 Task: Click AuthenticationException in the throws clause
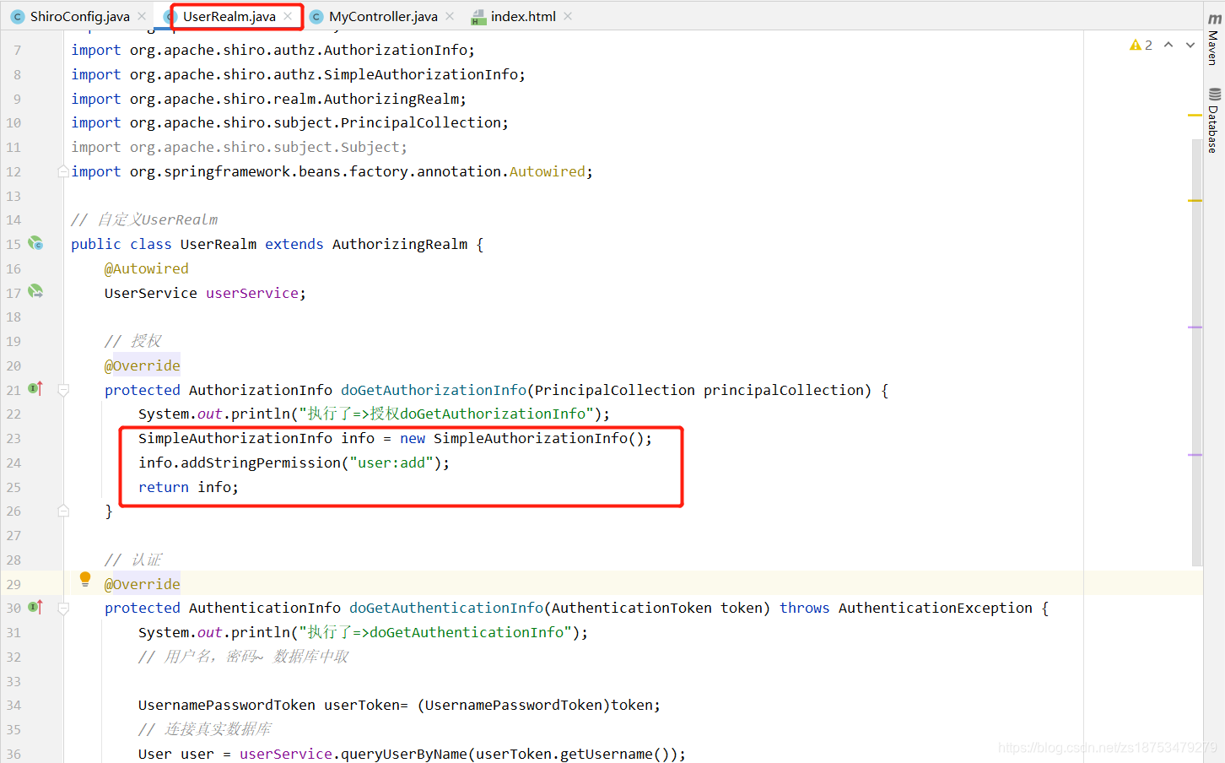(x=936, y=608)
